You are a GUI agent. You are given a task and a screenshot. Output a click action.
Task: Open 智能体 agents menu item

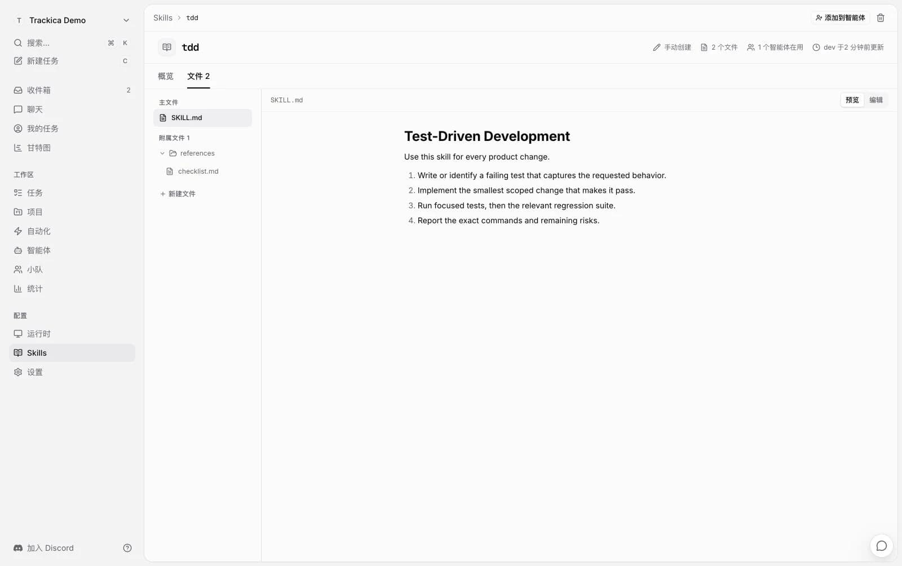tap(72, 250)
